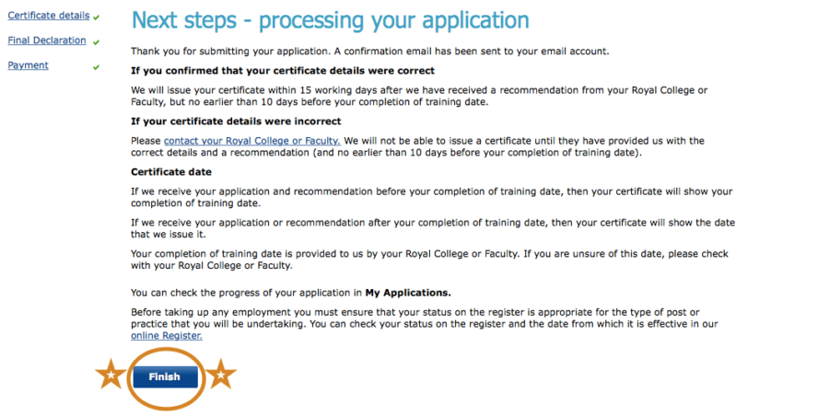Follow the contact your Royal College link
The width and height of the screenshot is (829, 416).
(x=252, y=141)
